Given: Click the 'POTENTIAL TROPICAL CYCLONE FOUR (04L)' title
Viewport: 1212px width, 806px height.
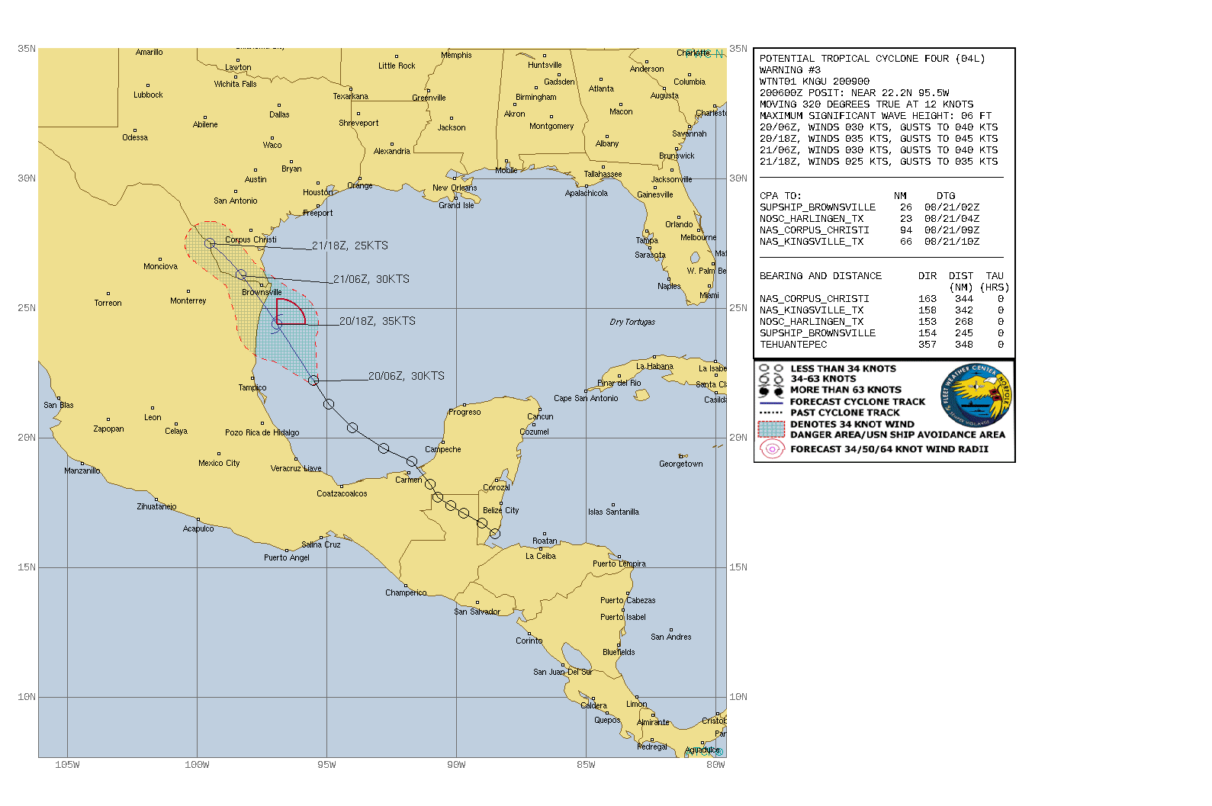Looking at the screenshot, I should pyautogui.click(x=873, y=59).
